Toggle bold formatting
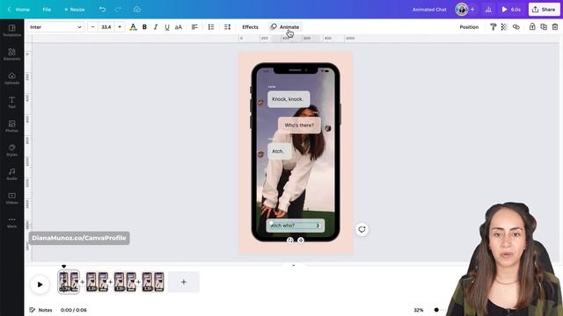Screen dimensions: 563x316 coord(144,27)
